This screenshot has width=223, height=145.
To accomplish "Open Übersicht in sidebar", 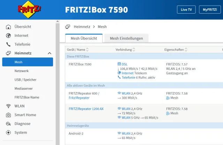I will pos(23,27).
